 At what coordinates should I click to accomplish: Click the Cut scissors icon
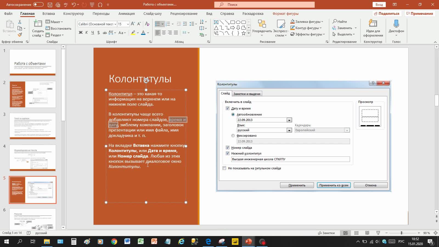[x=20, y=22]
